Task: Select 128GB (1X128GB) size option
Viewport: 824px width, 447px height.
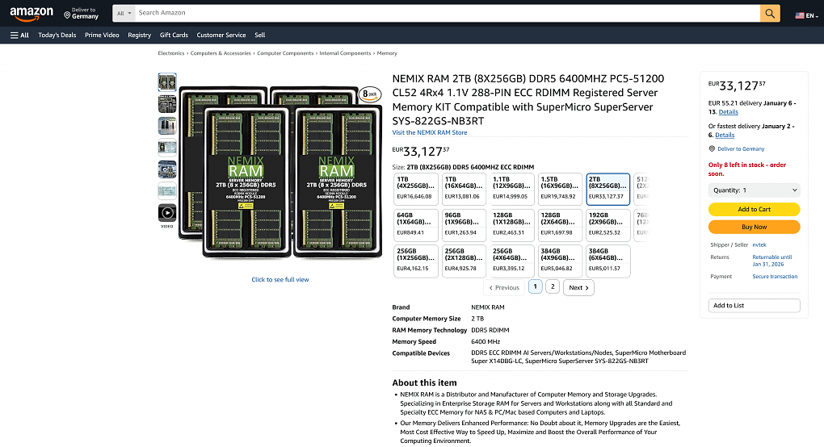Action: point(512,225)
